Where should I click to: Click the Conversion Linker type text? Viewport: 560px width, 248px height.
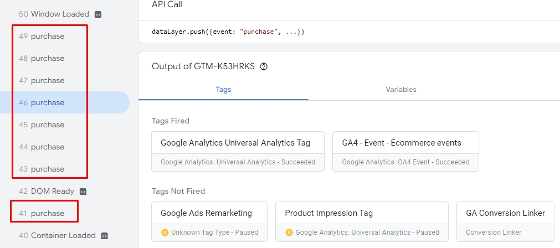[x=494, y=232]
